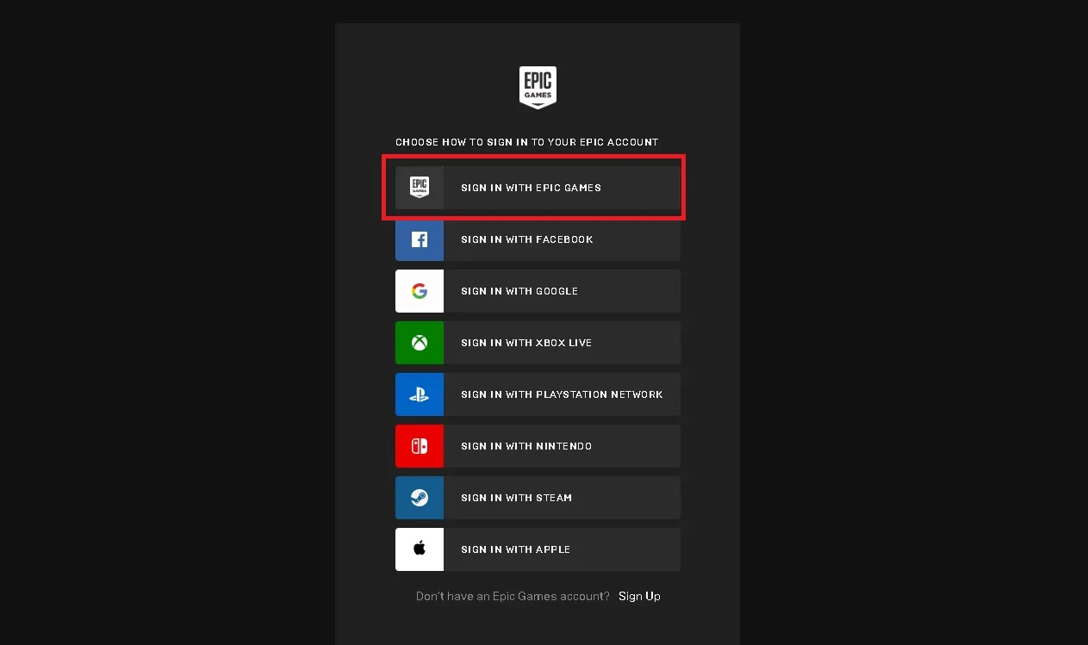Click the 'Choose how to sign in' heading
Image resolution: width=1088 pixels, height=645 pixels.
(x=526, y=142)
